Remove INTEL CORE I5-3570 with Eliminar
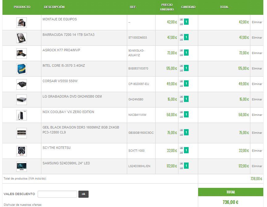 257,69
